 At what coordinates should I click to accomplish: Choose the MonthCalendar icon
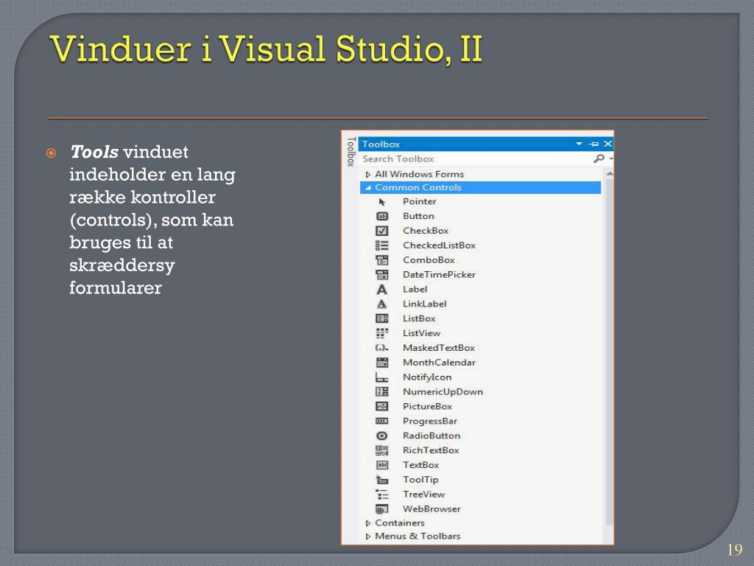[382, 363]
